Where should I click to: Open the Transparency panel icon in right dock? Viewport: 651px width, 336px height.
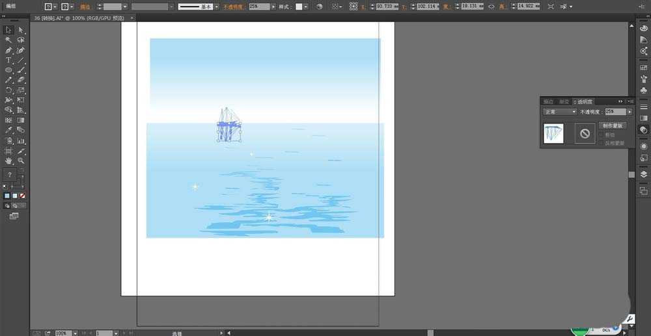(x=644, y=129)
